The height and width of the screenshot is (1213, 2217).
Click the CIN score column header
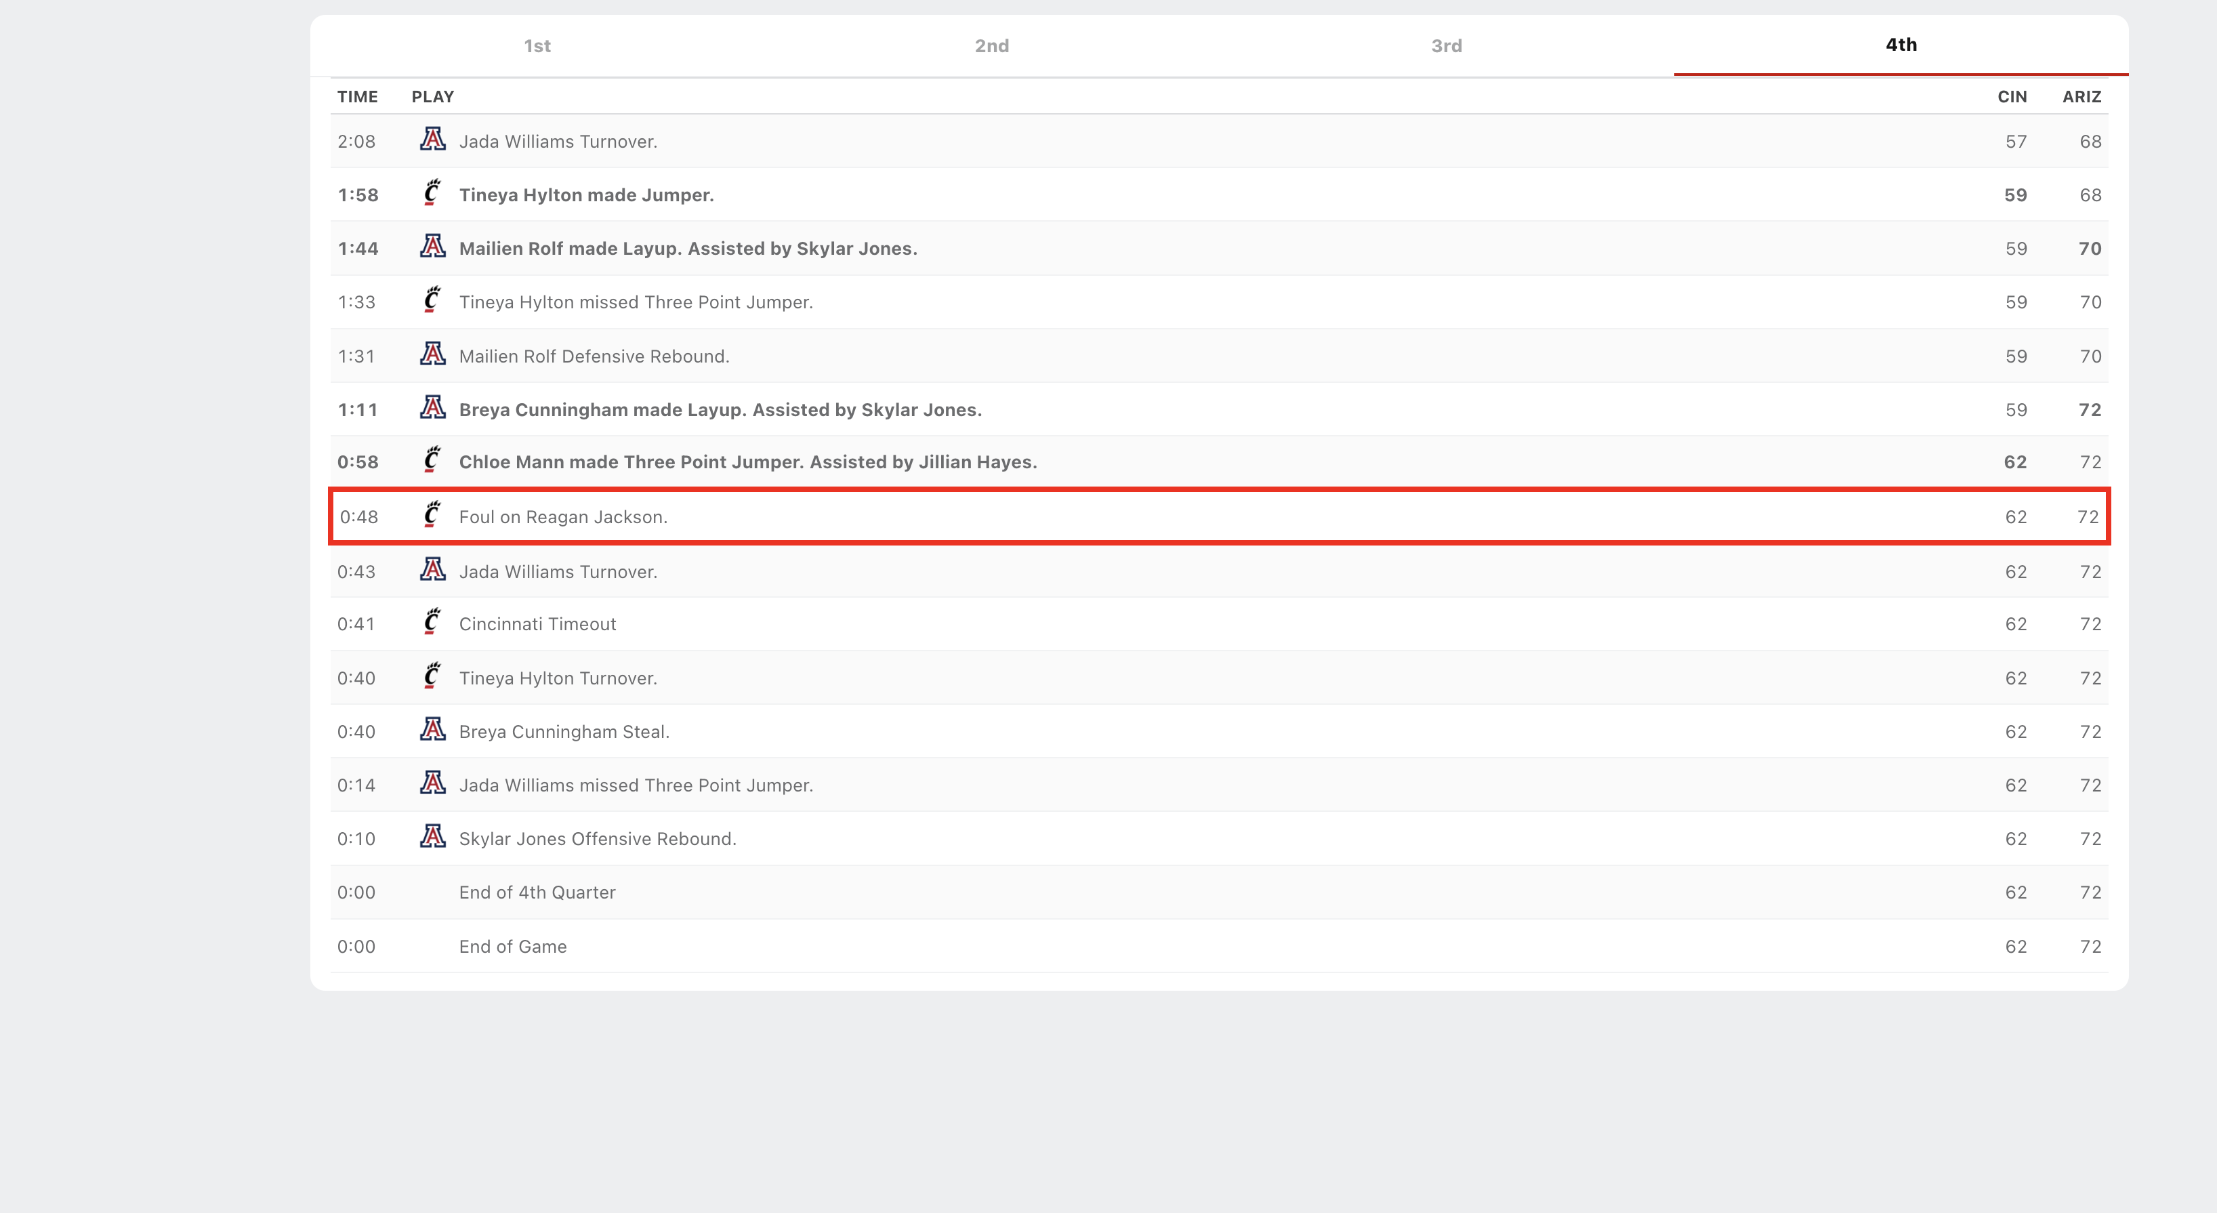coord(2011,96)
